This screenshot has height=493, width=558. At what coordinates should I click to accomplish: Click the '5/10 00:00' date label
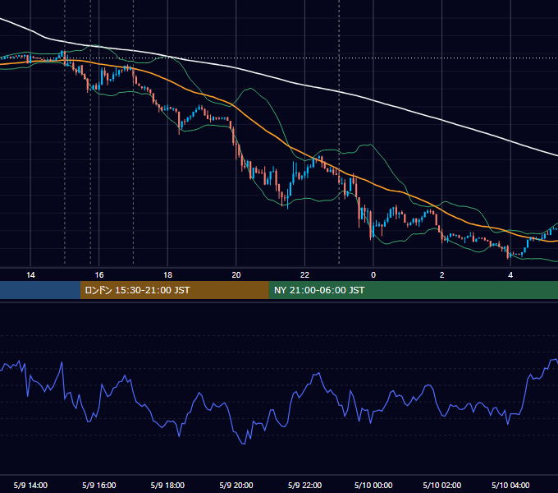[373, 485]
